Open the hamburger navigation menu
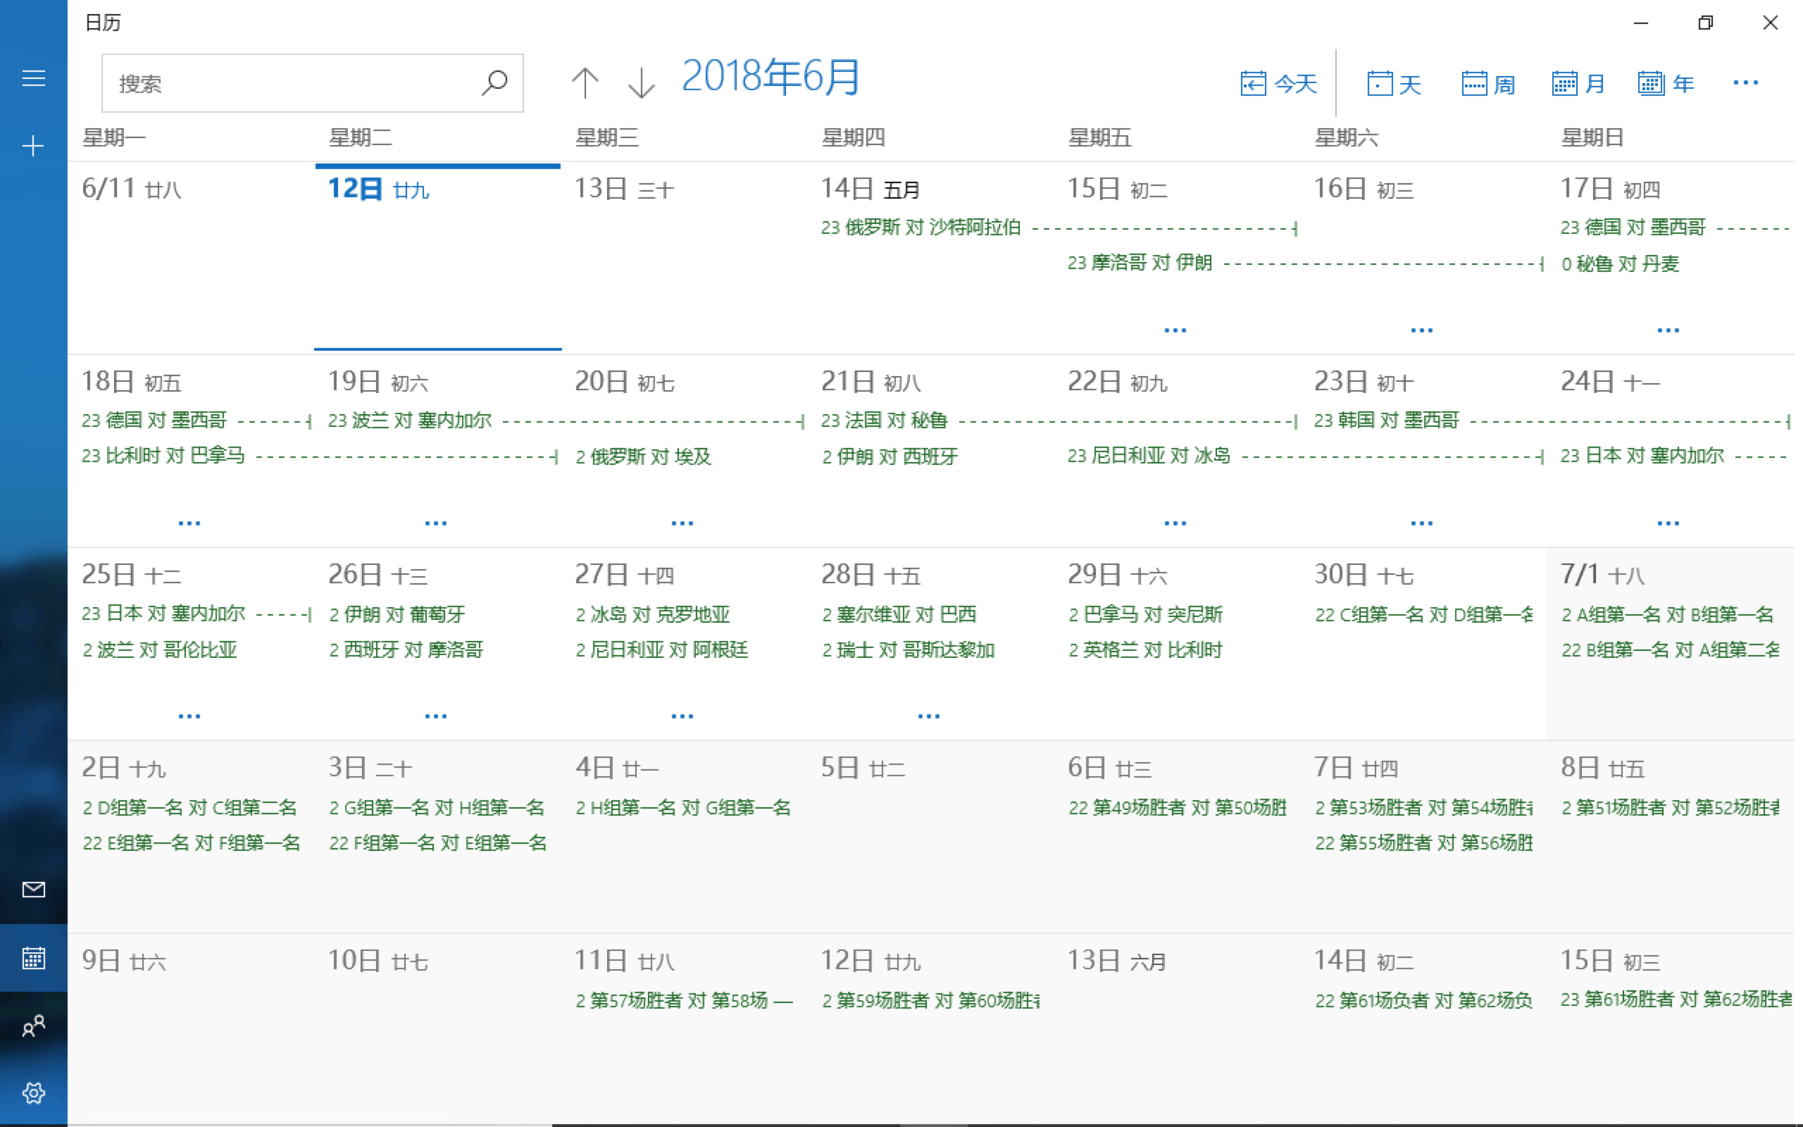Screen dimensions: 1803x1127 tap(34, 78)
